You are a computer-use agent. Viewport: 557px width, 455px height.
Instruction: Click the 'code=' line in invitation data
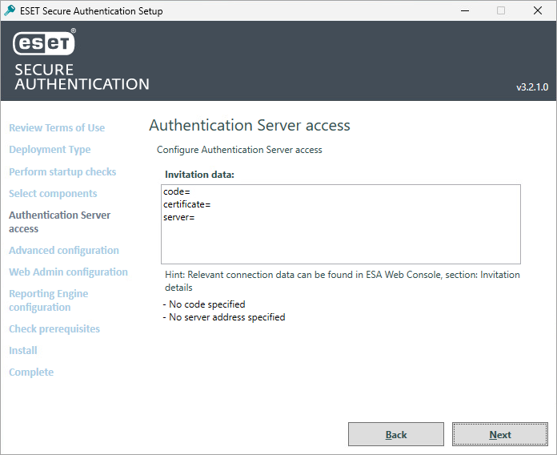tap(177, 191)
